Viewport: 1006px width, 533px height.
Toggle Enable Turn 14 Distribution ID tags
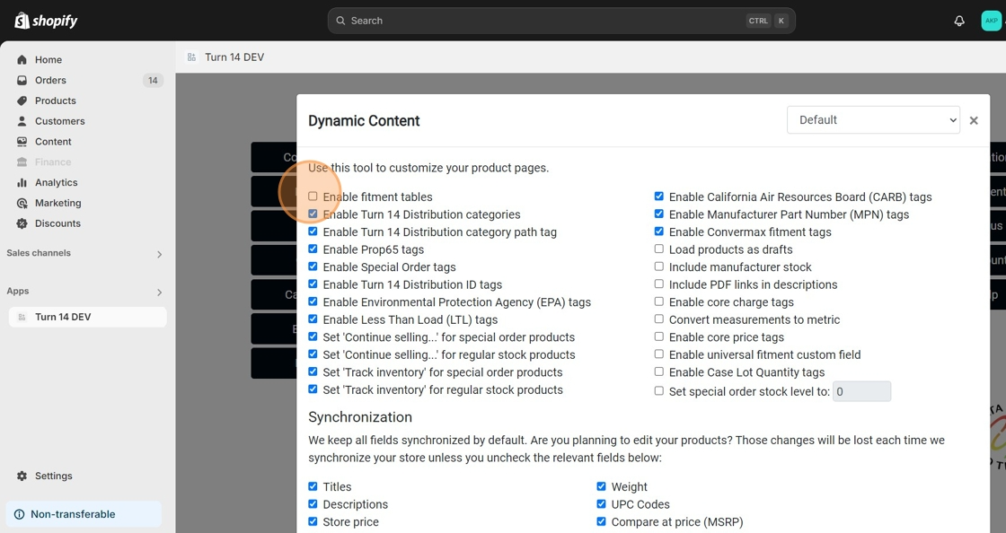point(313,284)
